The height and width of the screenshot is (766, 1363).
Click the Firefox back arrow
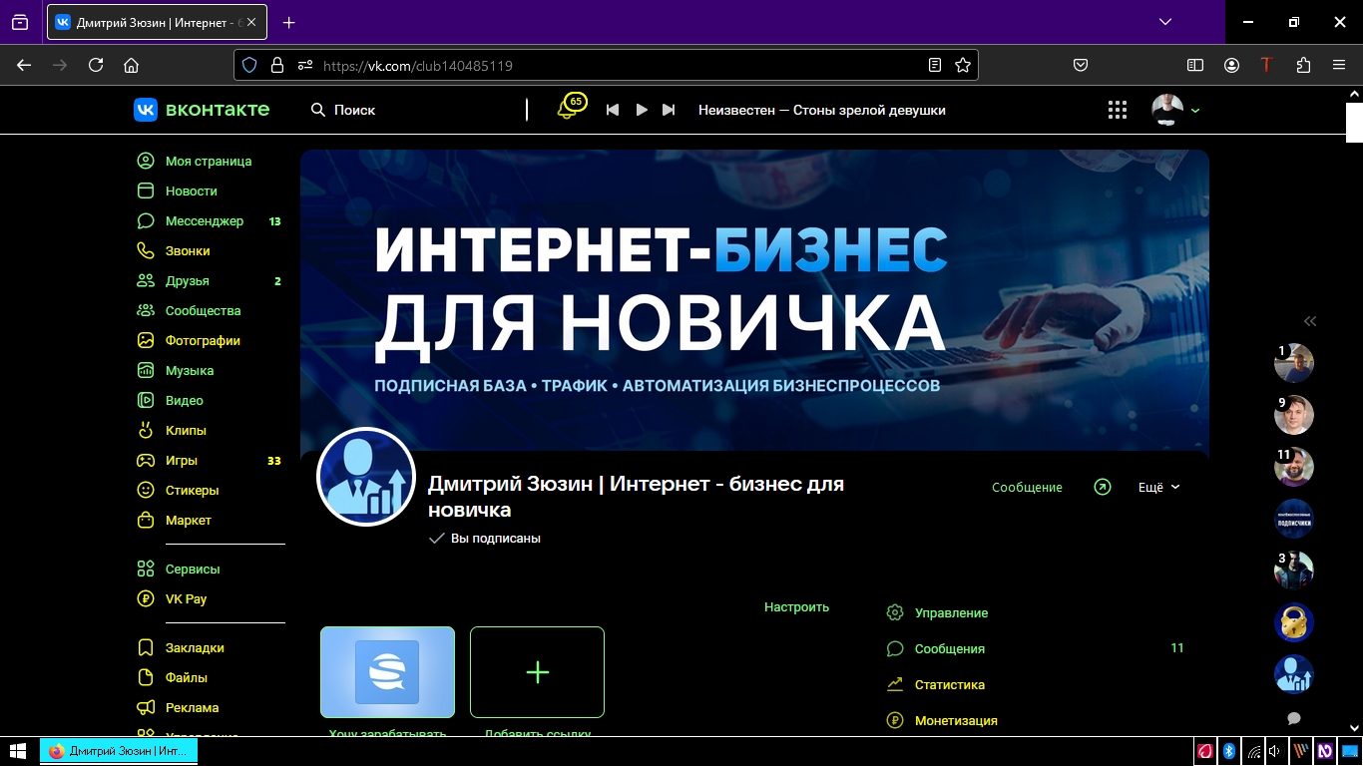pos(24,65)
